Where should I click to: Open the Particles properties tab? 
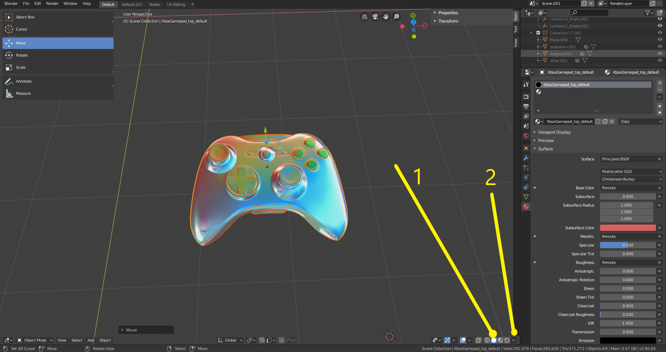point(526,168)
